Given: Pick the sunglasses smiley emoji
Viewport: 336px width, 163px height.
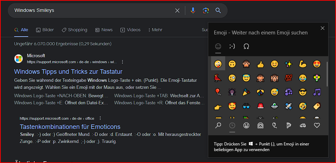Looking at the screenshot, I should click(302, 92).
